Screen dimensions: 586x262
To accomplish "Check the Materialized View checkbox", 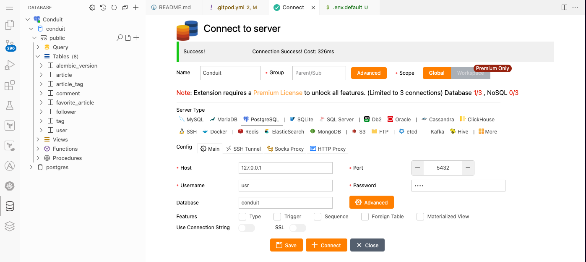I will coord(420,217).
